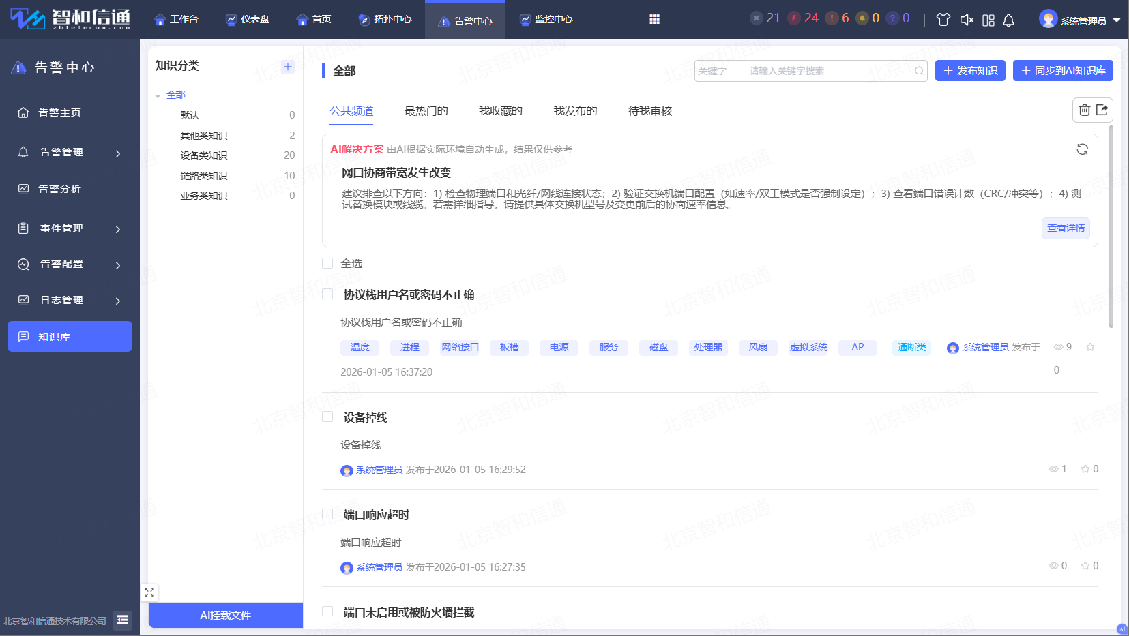Open 告警主页 in sidebar

pyautogui.click(x=70, y=112)
